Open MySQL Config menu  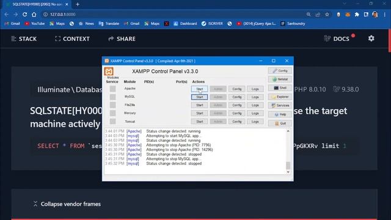click(236, 97)
